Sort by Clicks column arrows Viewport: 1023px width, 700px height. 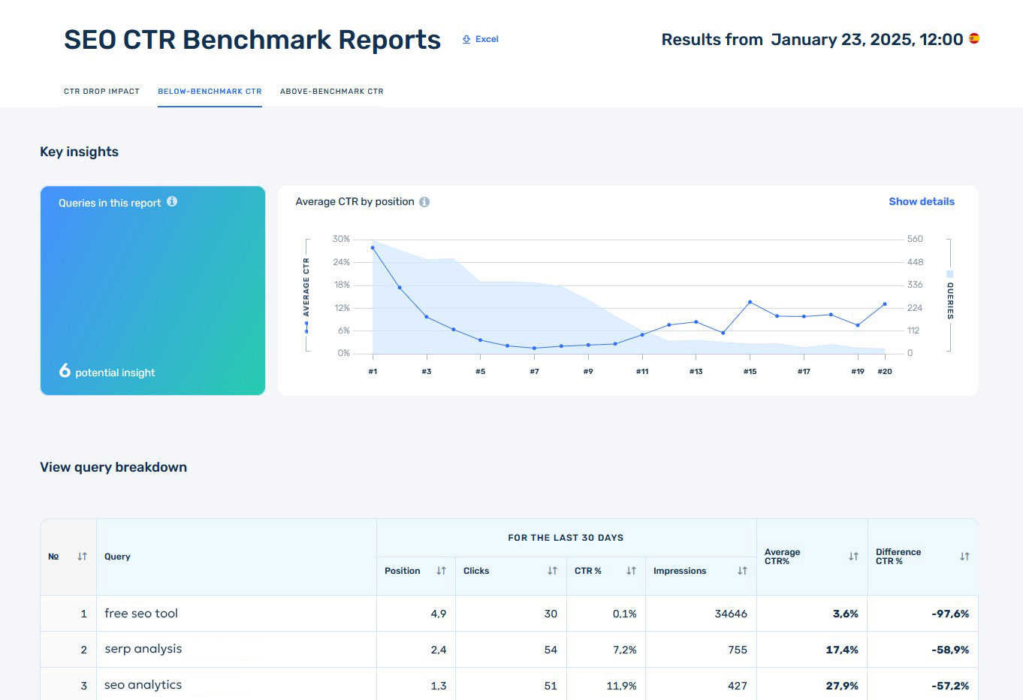tap(553, 571)
